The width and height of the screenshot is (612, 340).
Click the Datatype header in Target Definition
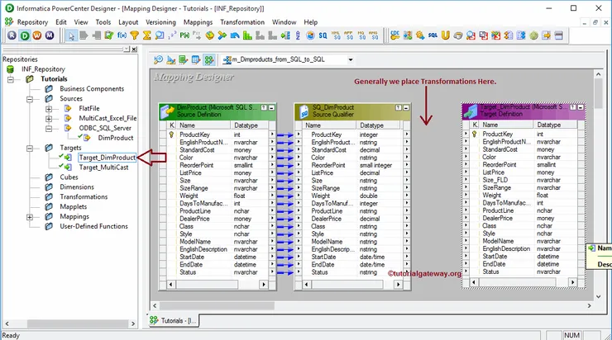(555, 125)
